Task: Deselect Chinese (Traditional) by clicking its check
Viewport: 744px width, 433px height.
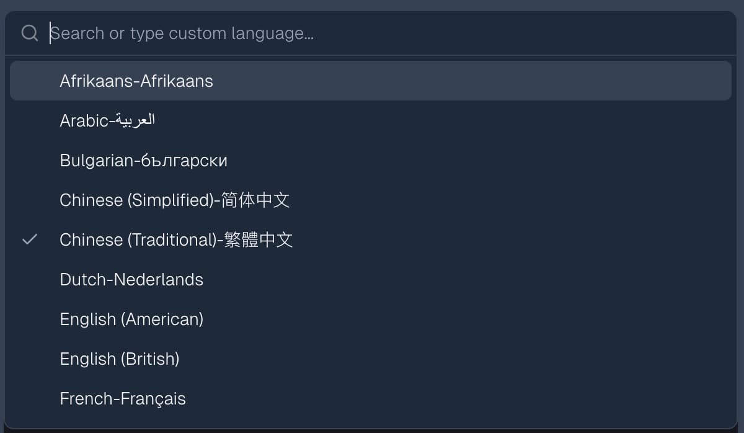Action: pyautogui.click(x=29, y=239)
